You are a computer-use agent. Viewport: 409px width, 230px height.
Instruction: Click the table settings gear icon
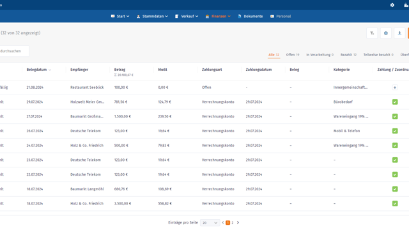click(386, 33)
